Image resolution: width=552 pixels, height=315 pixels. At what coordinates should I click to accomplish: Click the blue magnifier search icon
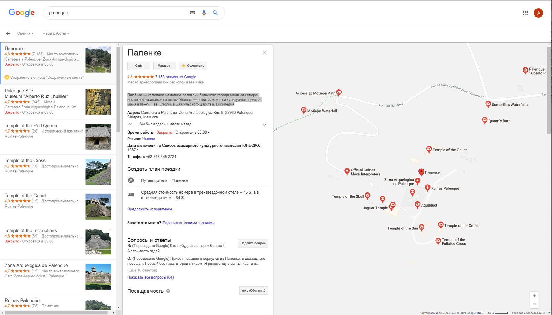click(x=215, y=13)
